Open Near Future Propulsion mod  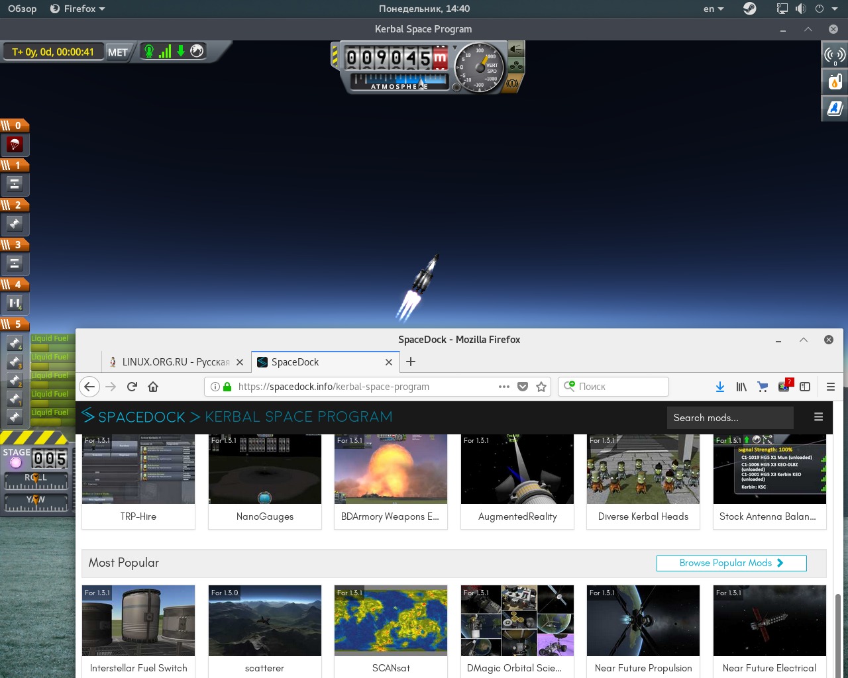point(643,632)
